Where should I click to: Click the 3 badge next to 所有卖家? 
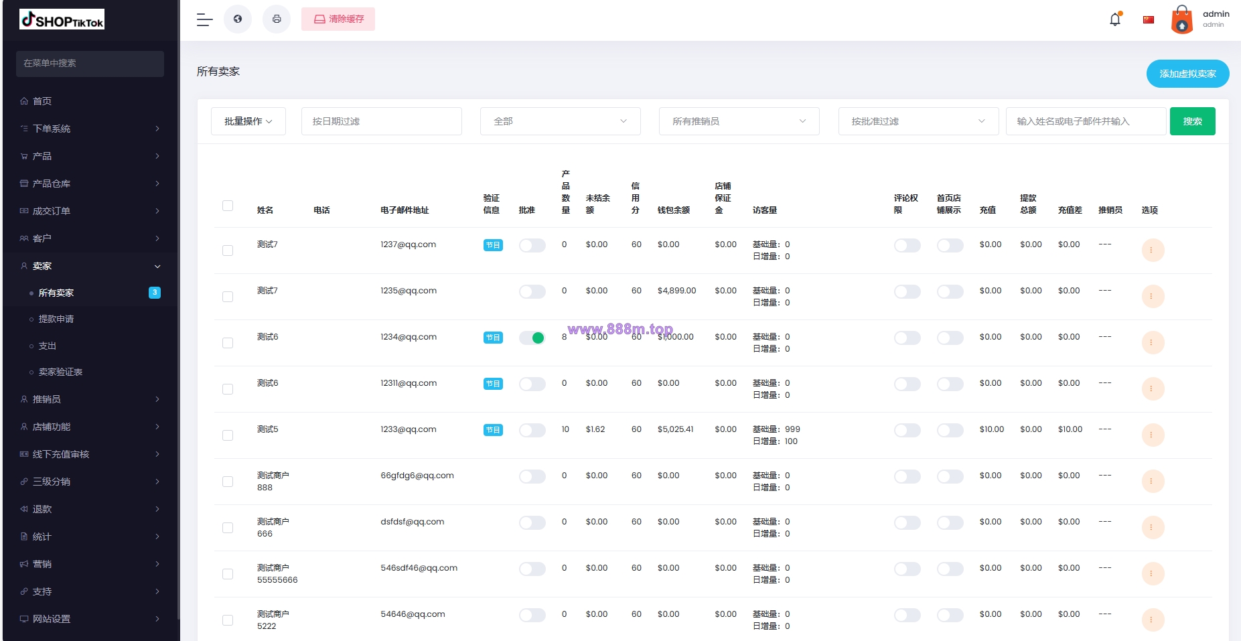click(155, 293)
